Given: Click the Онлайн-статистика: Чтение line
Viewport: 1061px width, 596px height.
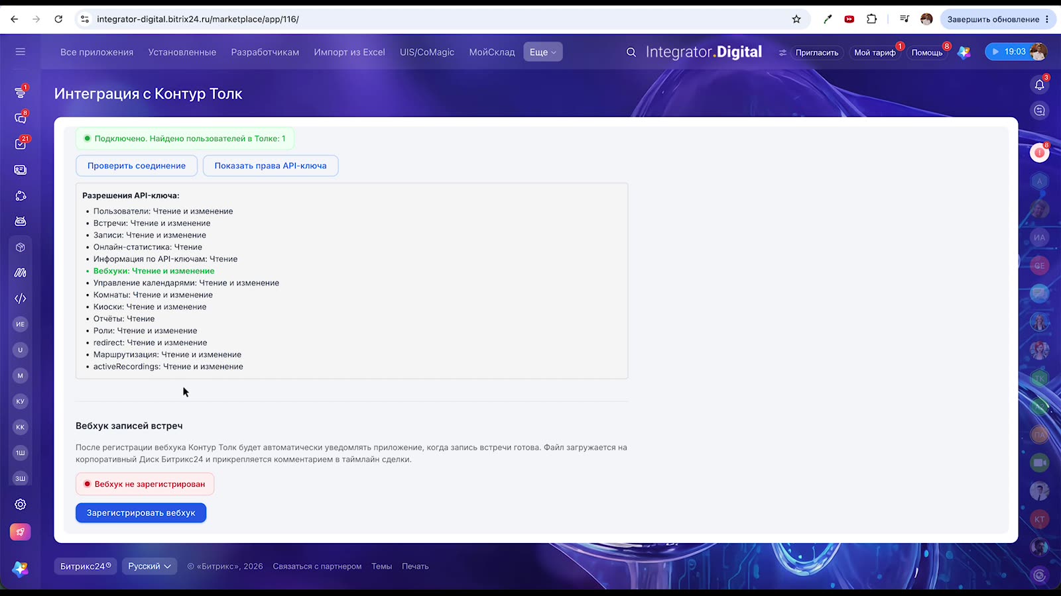Looking at the screenshot, I should (x=148, y=247).
